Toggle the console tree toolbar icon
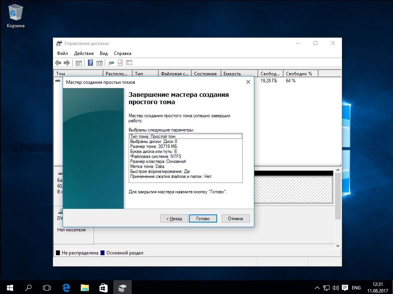The width and height of the screenshot is (393, 294). [78, 63]
